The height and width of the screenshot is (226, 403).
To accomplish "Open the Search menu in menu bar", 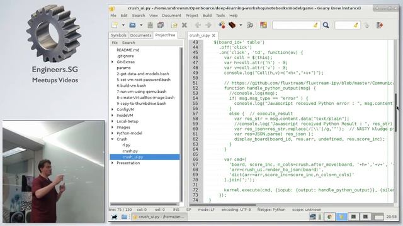I will [139, 15].
